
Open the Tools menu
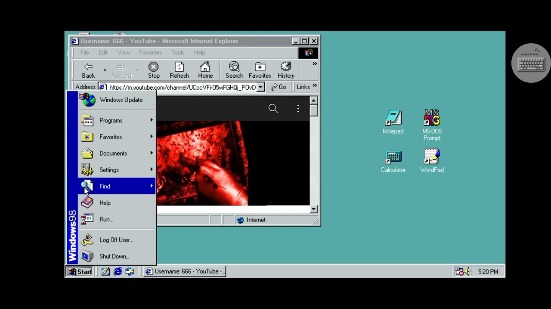pos(178,52)
